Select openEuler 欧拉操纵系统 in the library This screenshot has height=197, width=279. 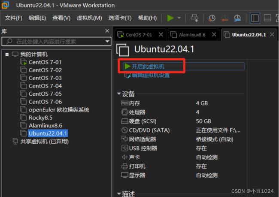(59, 109)
